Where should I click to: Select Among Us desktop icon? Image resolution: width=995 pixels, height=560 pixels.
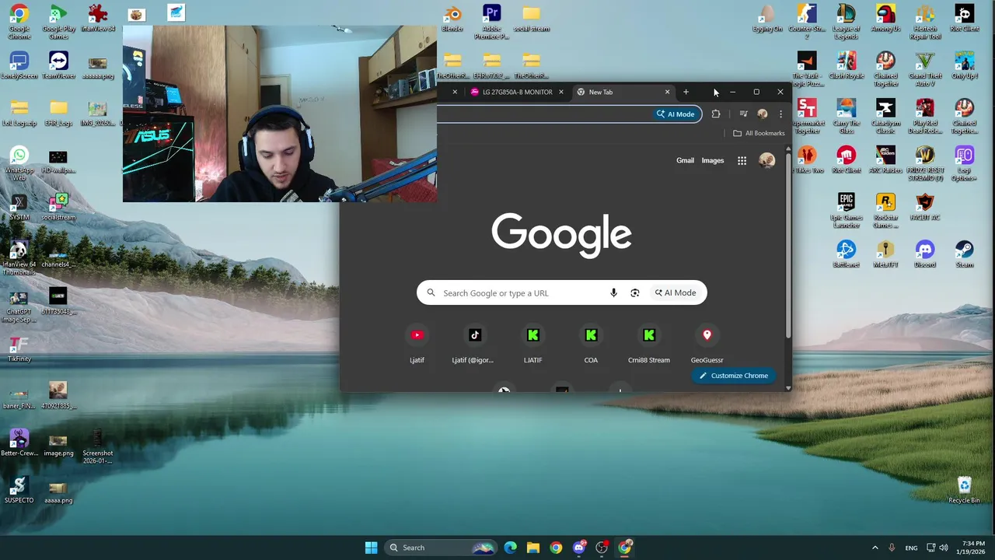885,19
